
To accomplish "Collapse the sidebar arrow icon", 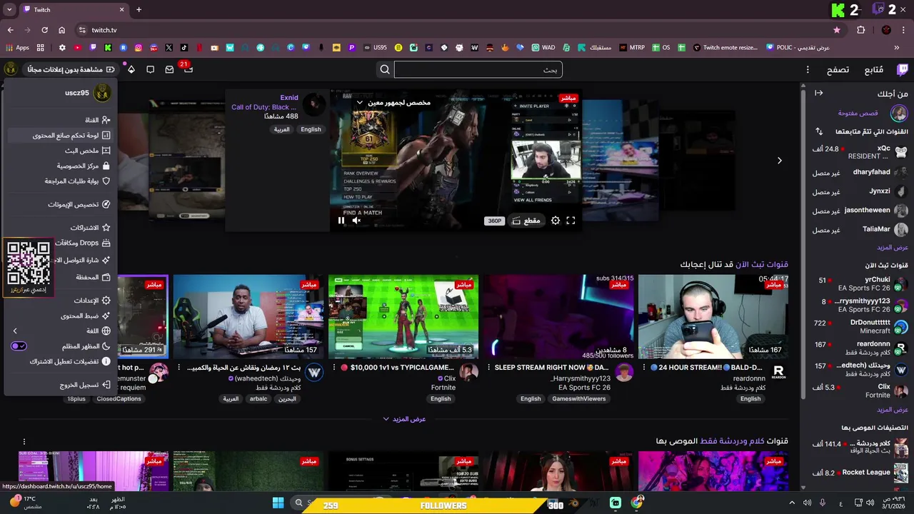I will pyautogui.click(x=819, y=94).
